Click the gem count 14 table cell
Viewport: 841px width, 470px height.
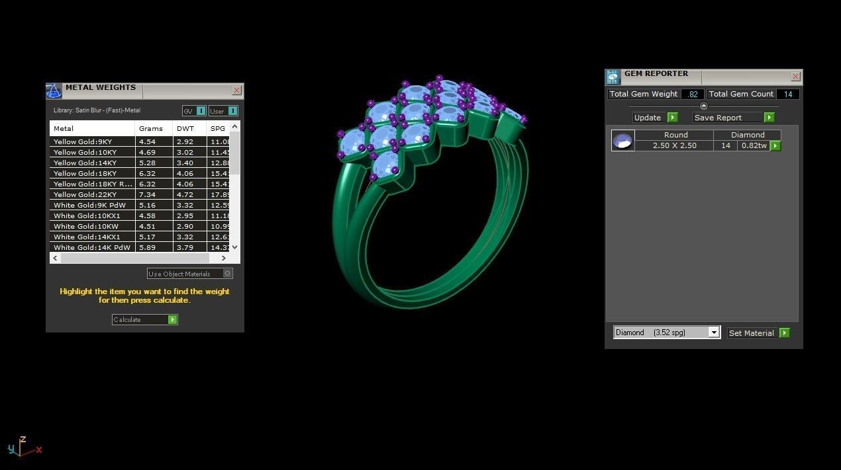725,145
